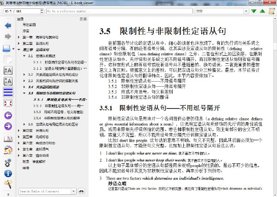Viewport: 277px width, 197px height.
Task: Expand 3.3 关系代词 section node
Action: click(x=24, y=81)
